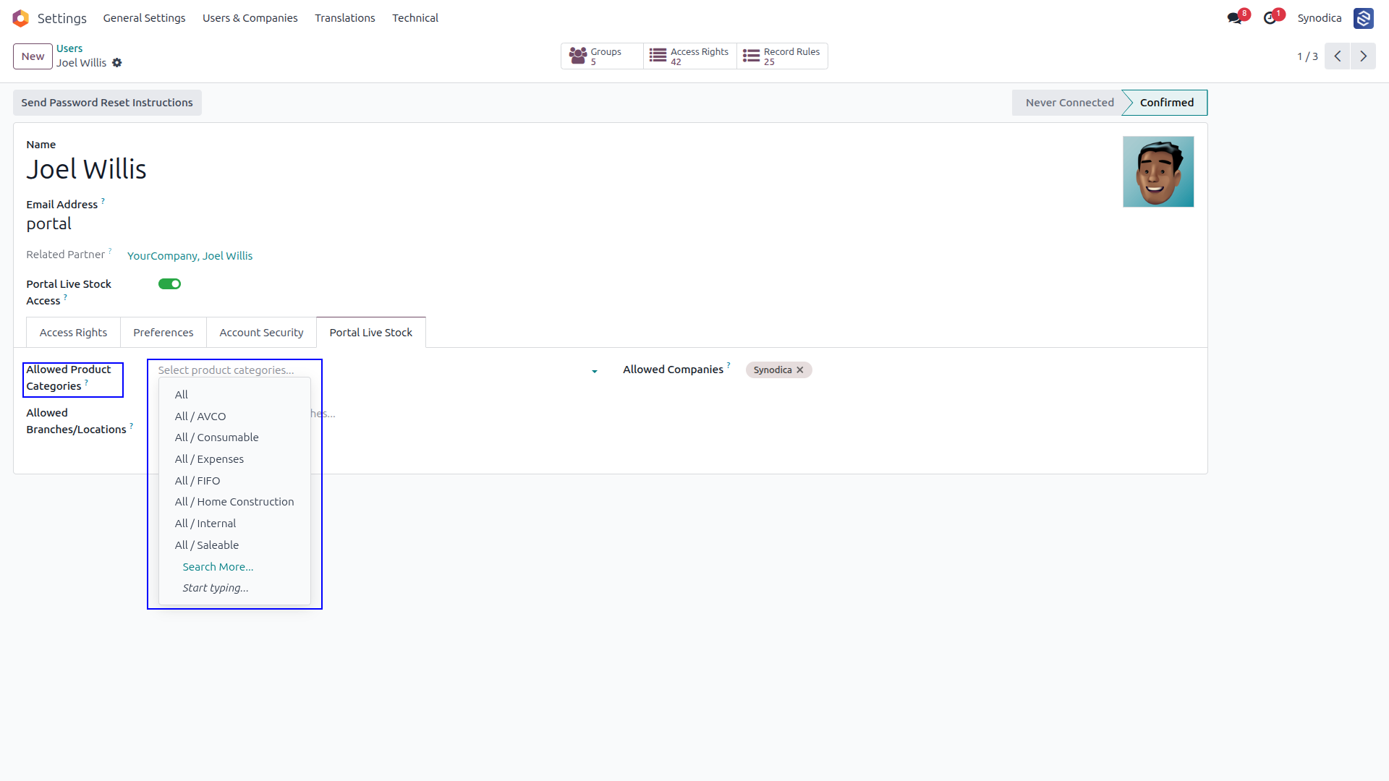Choose All / AVCO category
The image size is (1389, 781).
tap(234, 417)
